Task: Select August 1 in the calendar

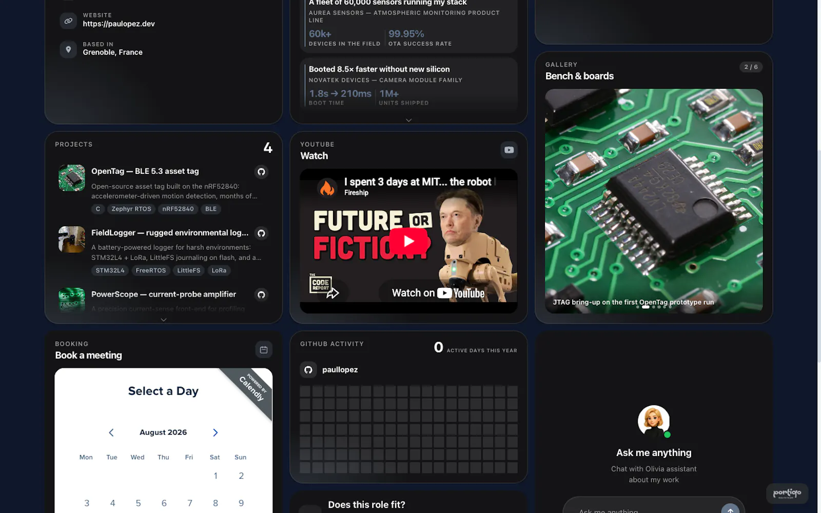Action: 216,476
